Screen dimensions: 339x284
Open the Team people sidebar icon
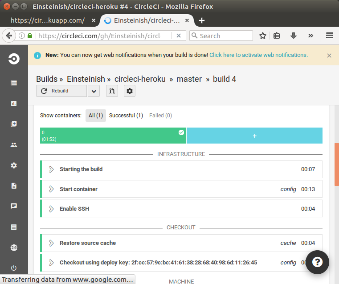click(x=14, y=145)
